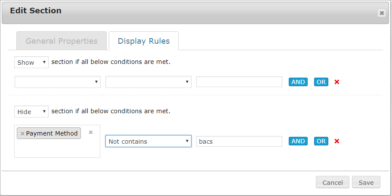392x196 pixels.
Task: Delete the Hide rule condition row
Action: tap(337, 141)
